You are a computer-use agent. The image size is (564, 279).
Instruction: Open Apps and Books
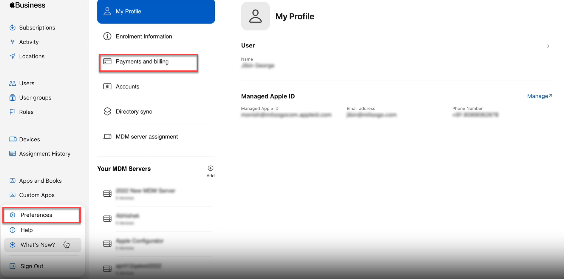click(x=41, y=181)
